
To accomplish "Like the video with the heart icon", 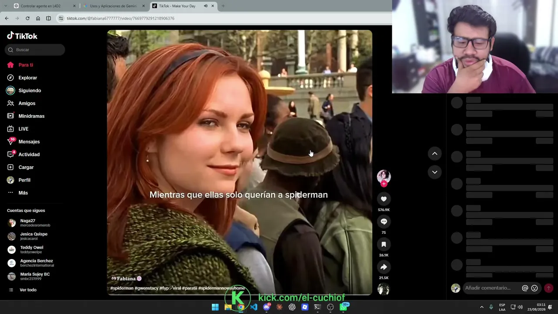I will 384,199.
